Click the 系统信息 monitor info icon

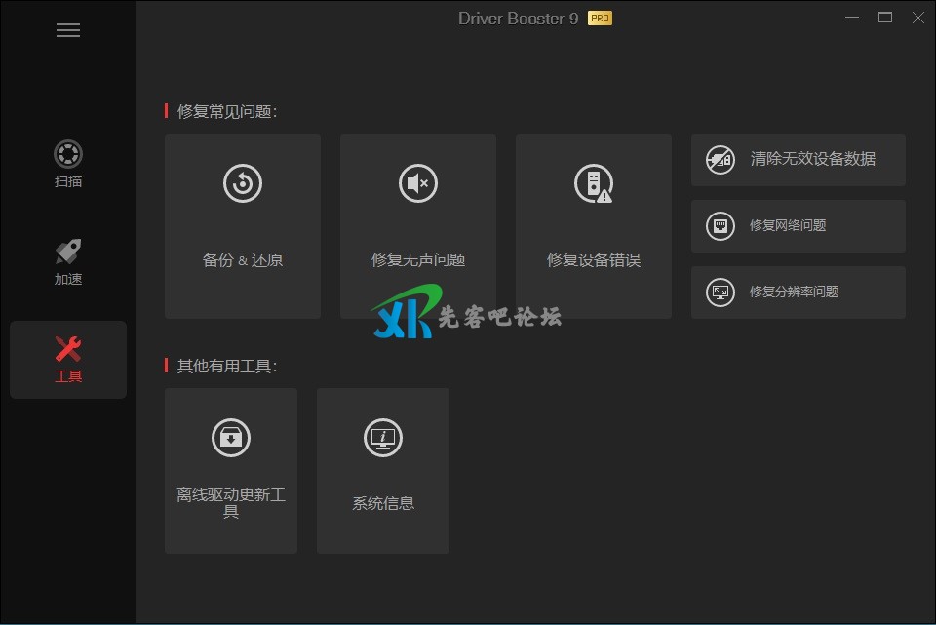tap(383, 438)
